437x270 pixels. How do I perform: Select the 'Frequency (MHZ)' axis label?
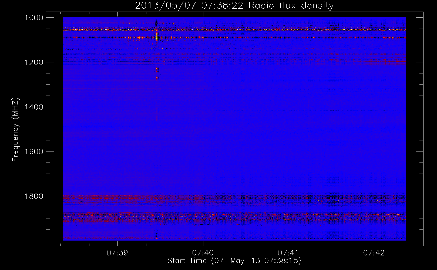tap(15, 130)
